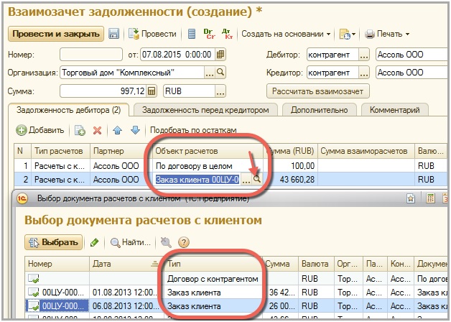Open calculator icon in Сумма field
This screenshot has width=451, height=322.
(x=152, y=91)
